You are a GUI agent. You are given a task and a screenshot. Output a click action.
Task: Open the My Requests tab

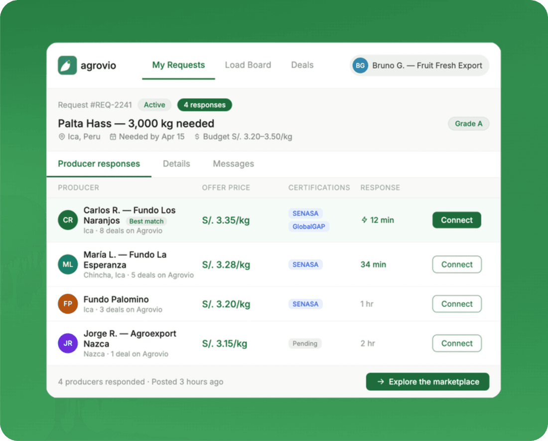click(x=178, y=65)
